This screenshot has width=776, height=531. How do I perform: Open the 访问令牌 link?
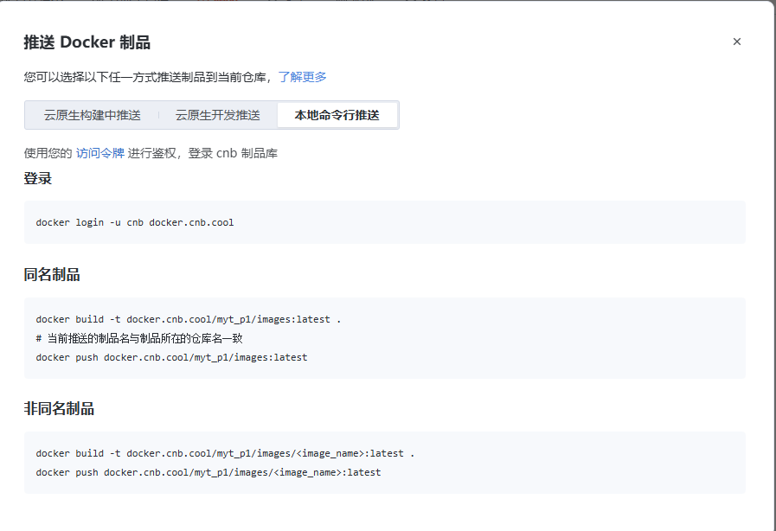[x=99, y=153]
